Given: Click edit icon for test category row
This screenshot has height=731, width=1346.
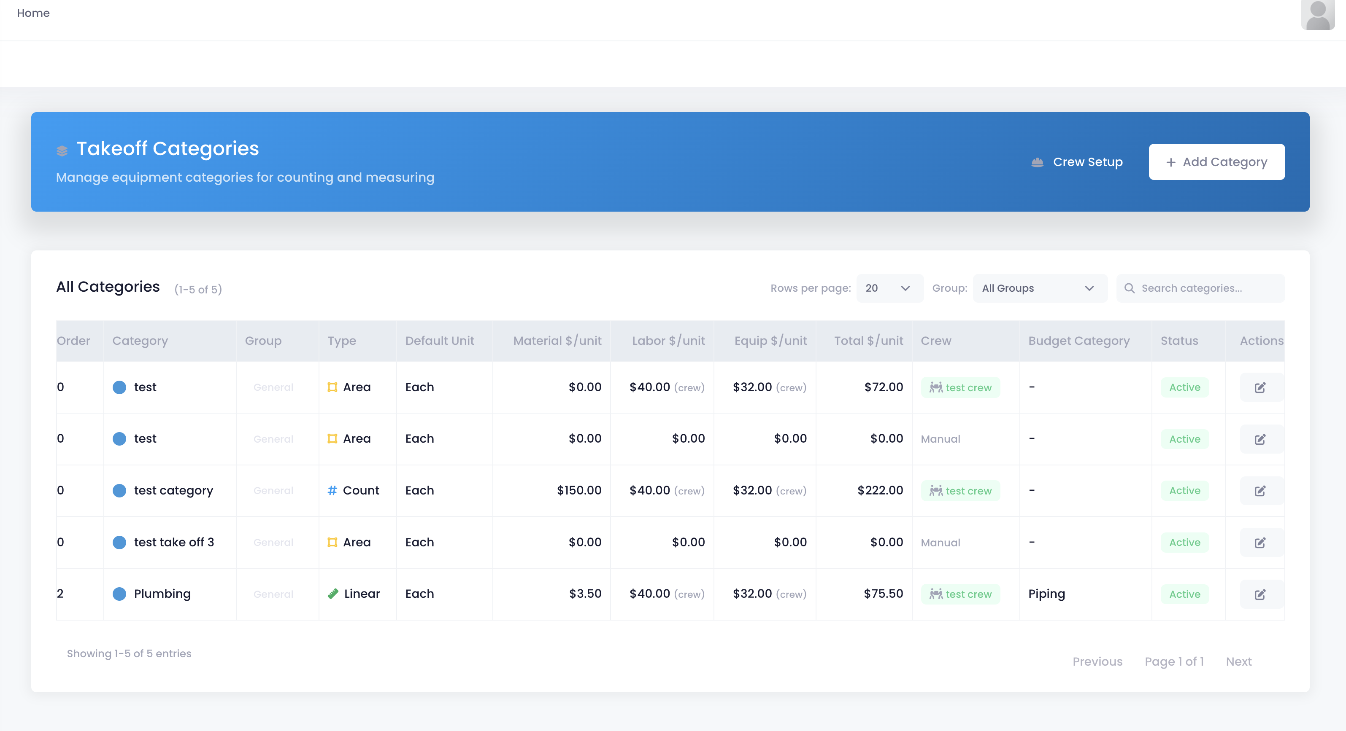Looking at the screenshot, I should (1260, 491).
